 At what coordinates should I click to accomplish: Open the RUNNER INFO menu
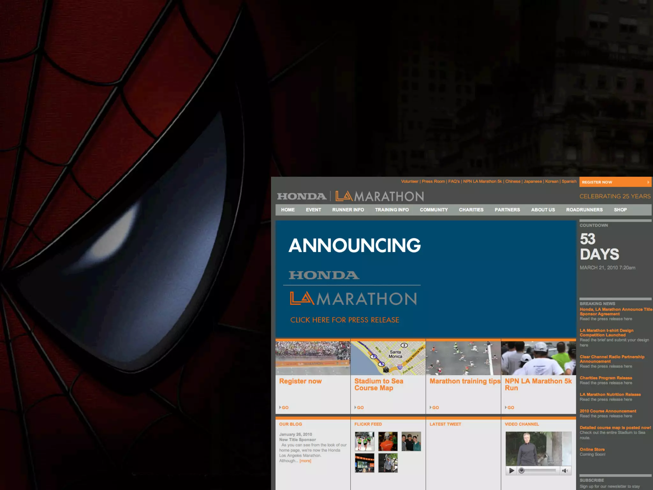click(x=348, y=210)
